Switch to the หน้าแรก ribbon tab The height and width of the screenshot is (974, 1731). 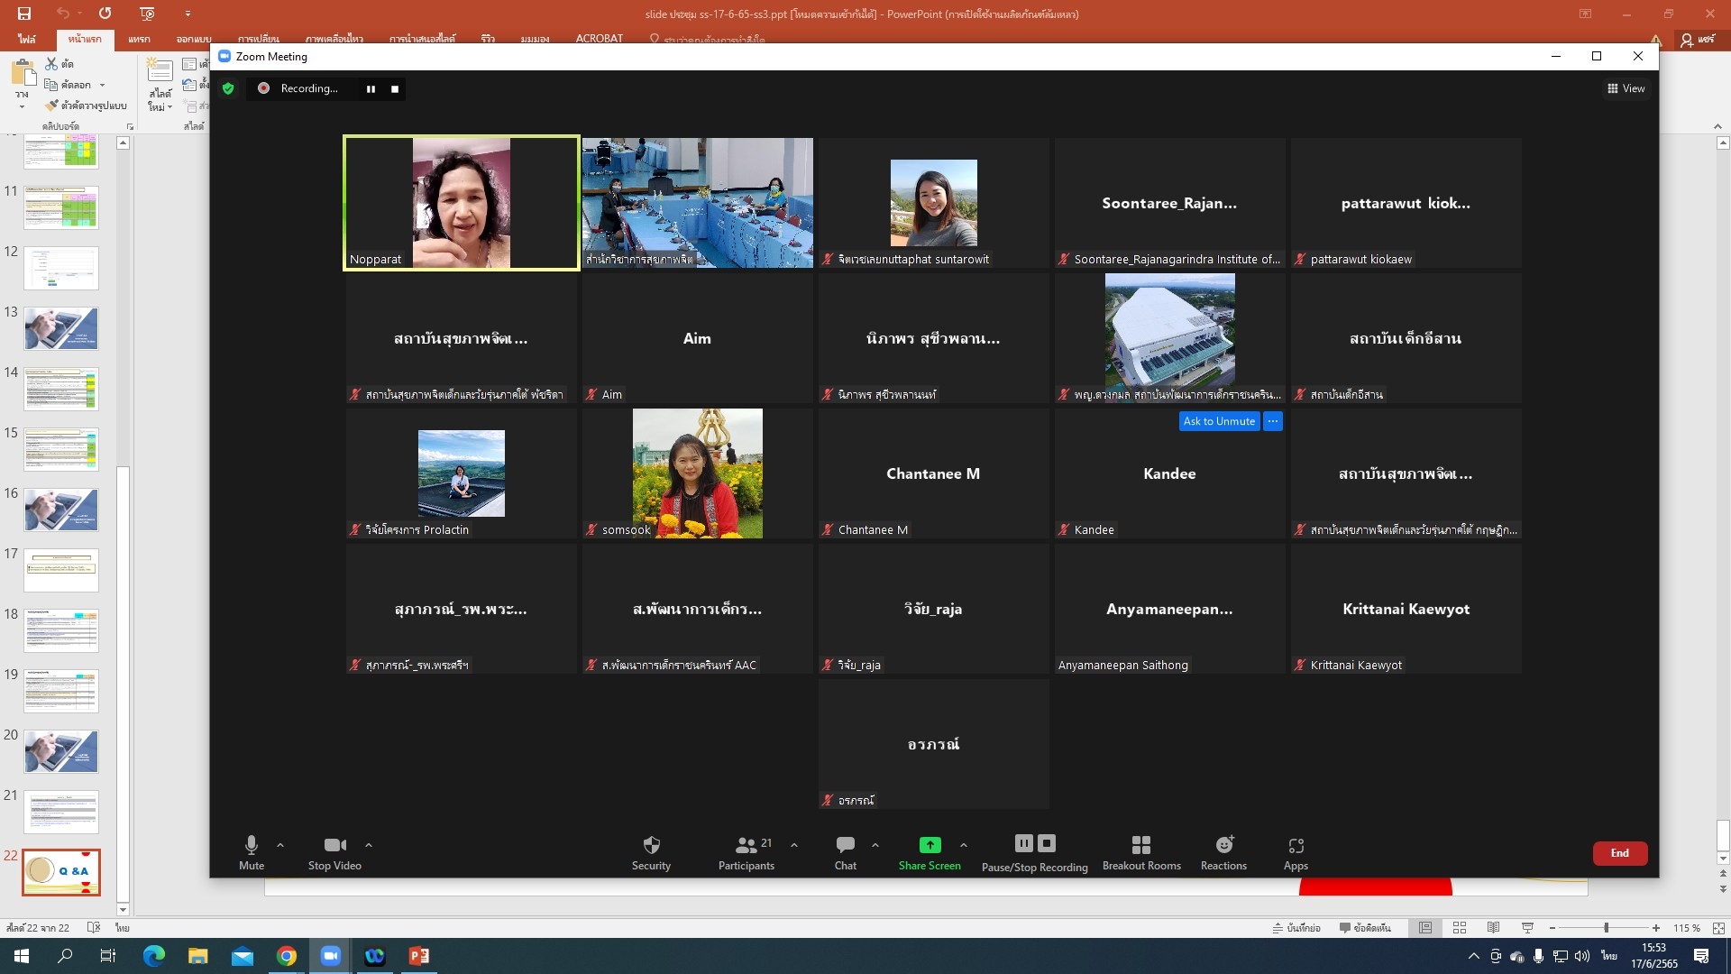click(84, 39)
